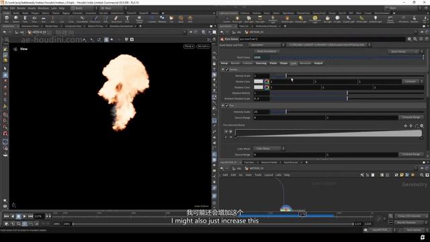The height and width of the screenshot is (242, 430).
Task: Open the network editor Layout menu
Action: 269,175
